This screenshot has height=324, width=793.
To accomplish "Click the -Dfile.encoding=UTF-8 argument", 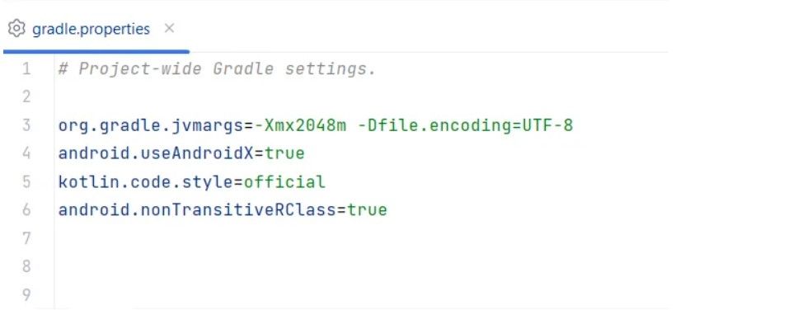I will (x=465, y=125).
